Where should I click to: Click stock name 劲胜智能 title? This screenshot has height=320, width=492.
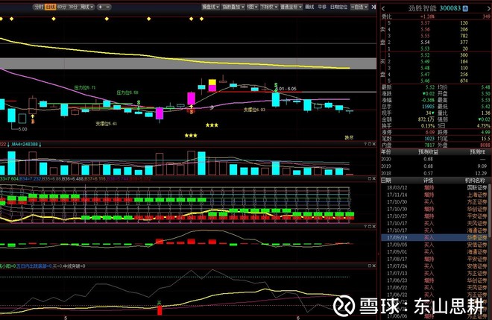(x=423, y=8)
